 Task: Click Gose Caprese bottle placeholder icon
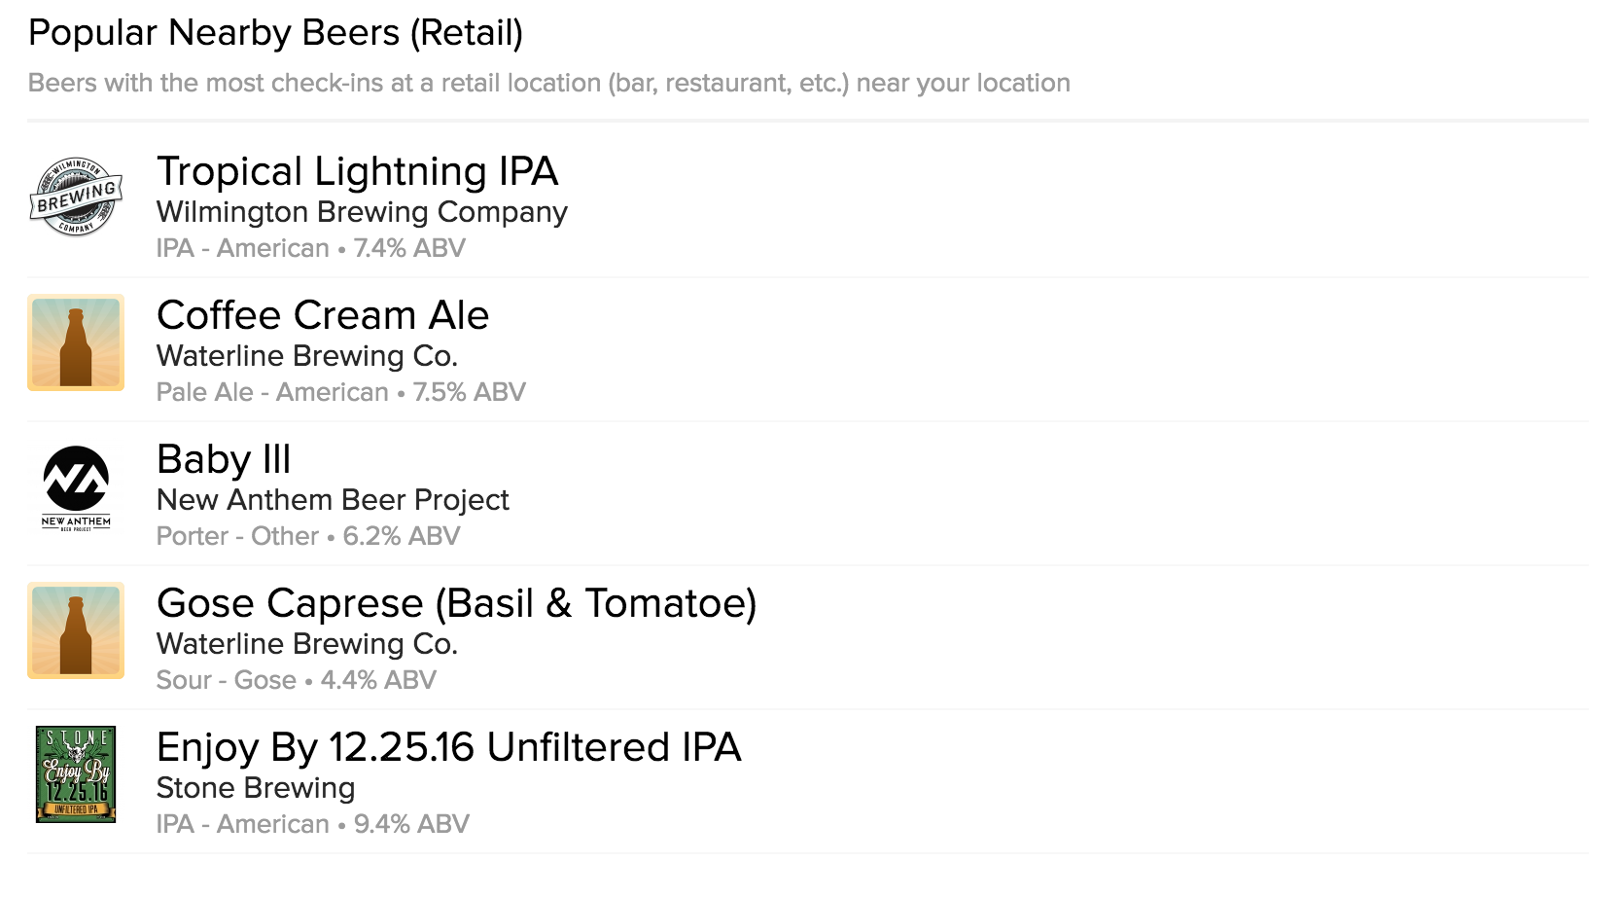click(76, 630)
